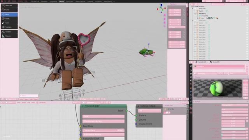
Task: Collapse the Surface panel in properties
Action: pyautogui.click(x=194, y=101)
